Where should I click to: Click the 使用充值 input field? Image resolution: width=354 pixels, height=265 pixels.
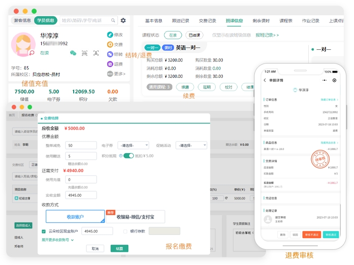click(x=81, y=180)
